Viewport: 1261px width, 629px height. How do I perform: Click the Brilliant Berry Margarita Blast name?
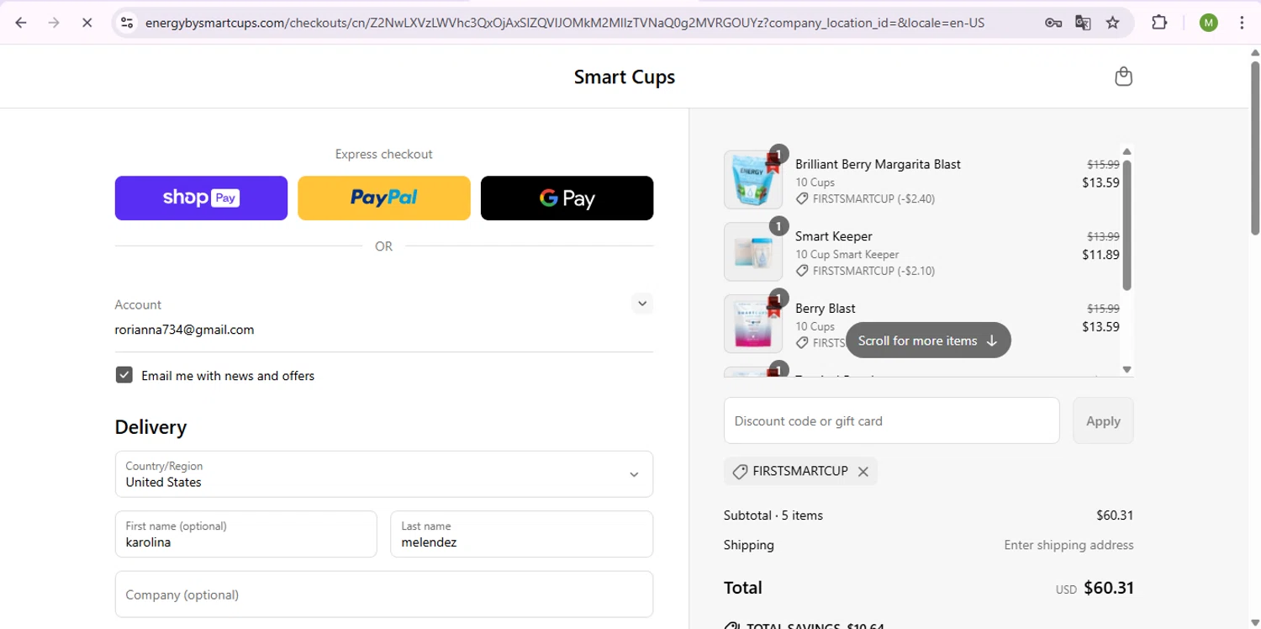(878, 164)
